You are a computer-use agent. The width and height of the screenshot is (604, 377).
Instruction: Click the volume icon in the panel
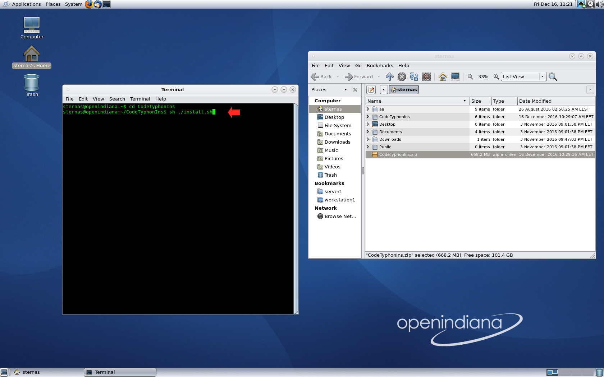pos(599,4)
